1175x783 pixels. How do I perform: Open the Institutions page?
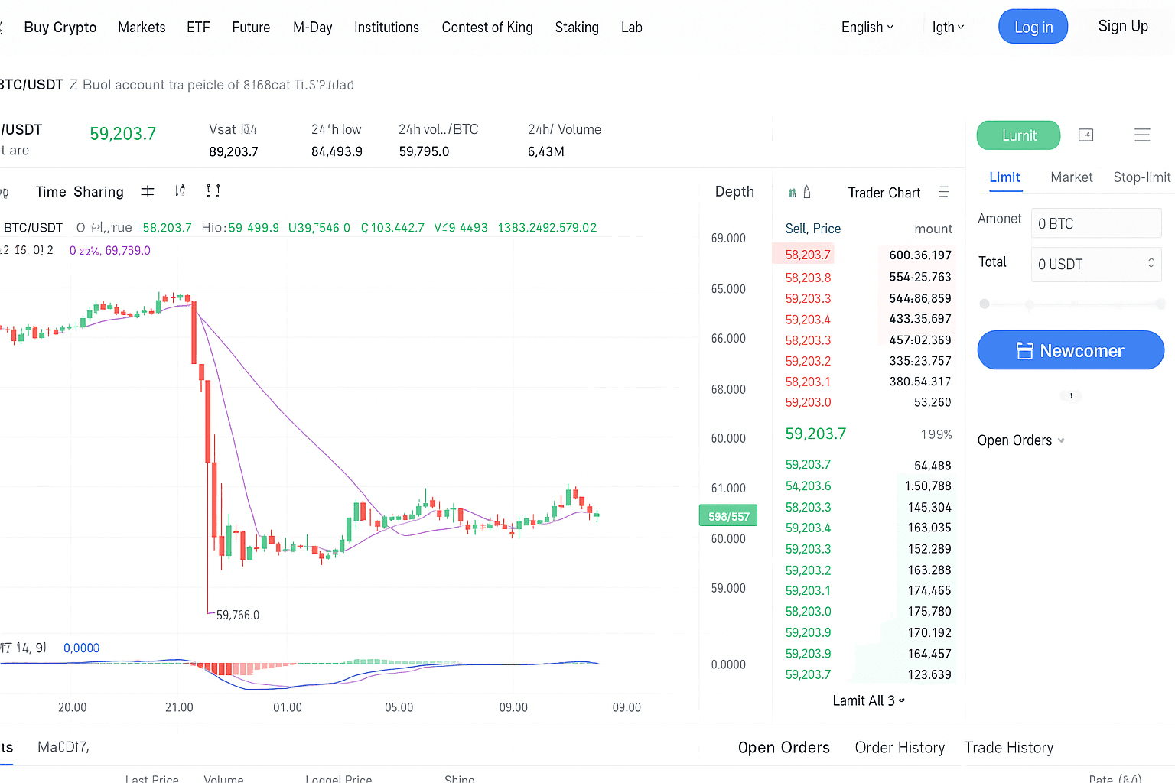386,28
